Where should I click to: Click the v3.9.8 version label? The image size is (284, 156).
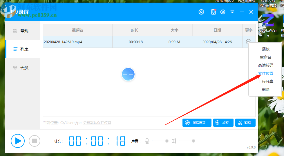pyautogui.click(x=251, y=147)
